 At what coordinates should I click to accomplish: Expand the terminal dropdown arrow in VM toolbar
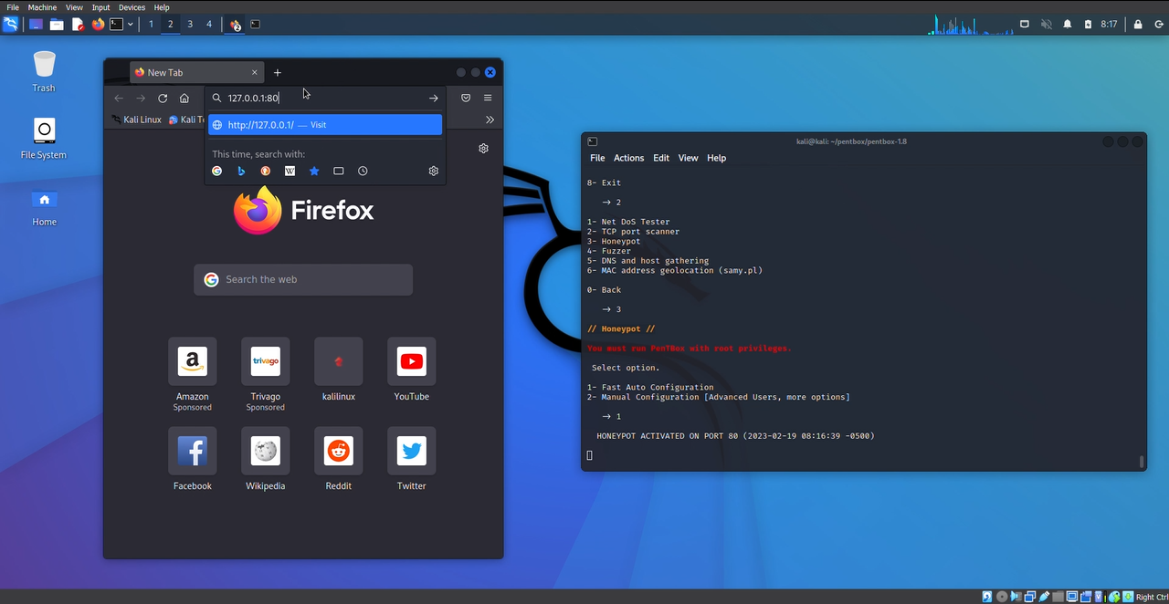[x=131, y=24]
